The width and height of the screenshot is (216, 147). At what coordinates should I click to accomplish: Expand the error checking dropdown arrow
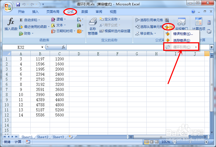(x=171, y=27)
